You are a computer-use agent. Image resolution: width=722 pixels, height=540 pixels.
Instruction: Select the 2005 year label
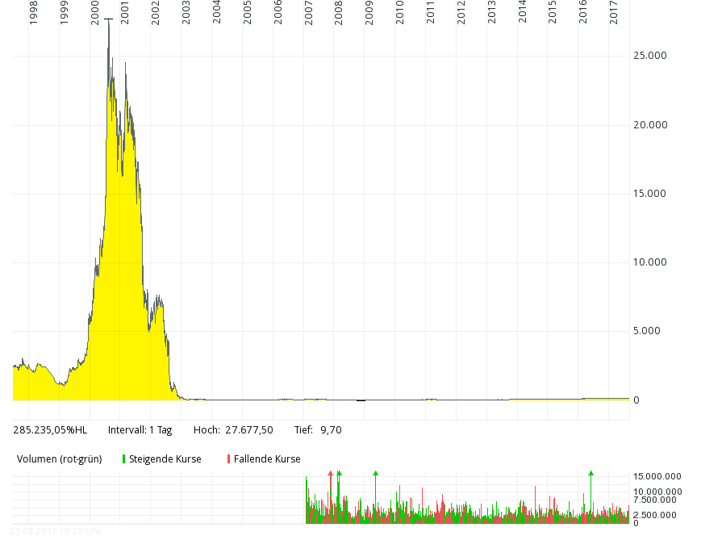coord(248,12)
